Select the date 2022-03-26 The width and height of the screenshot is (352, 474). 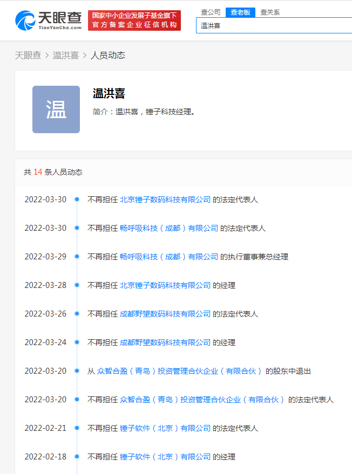tap(45, 314)
